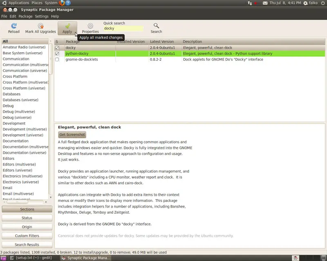
Task: Select Debug (multiverse) section
Action: point(25,112)
